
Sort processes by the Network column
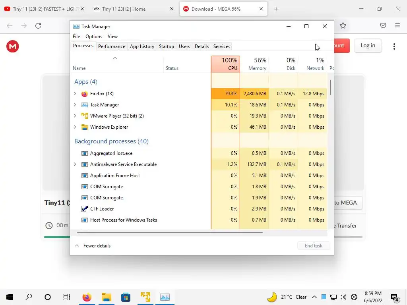(x=312, y=64)
